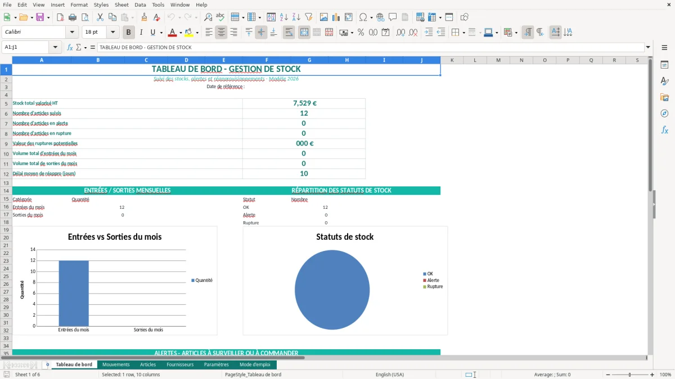Open the Function Wizard fx icon
This screenshot has height=379, width=675.
(70, 48)
